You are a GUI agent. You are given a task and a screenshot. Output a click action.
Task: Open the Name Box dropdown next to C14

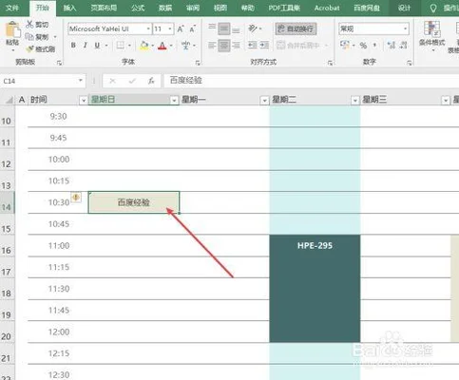pyautogui.click(x=81, y=81)
